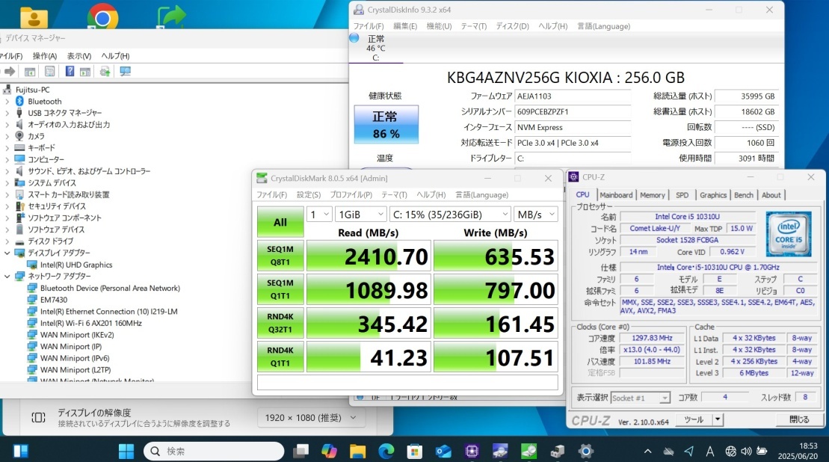Expand the ディスク ドライブ node
Viewport: 829px width, 462px height.
(x=7, y=241)
